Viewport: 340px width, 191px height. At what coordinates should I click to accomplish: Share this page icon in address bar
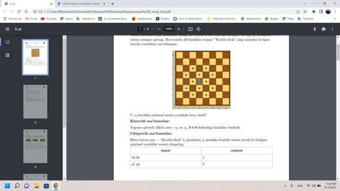pos(297,12)
